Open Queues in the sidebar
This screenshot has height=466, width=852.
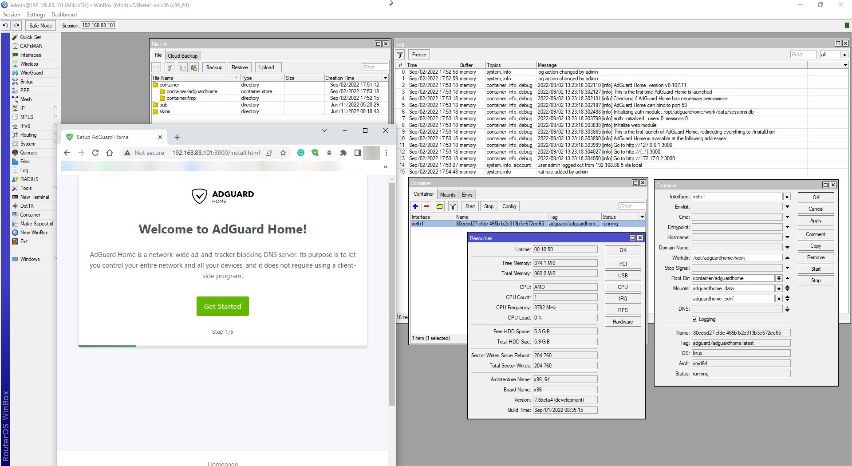tap(28, 153)
